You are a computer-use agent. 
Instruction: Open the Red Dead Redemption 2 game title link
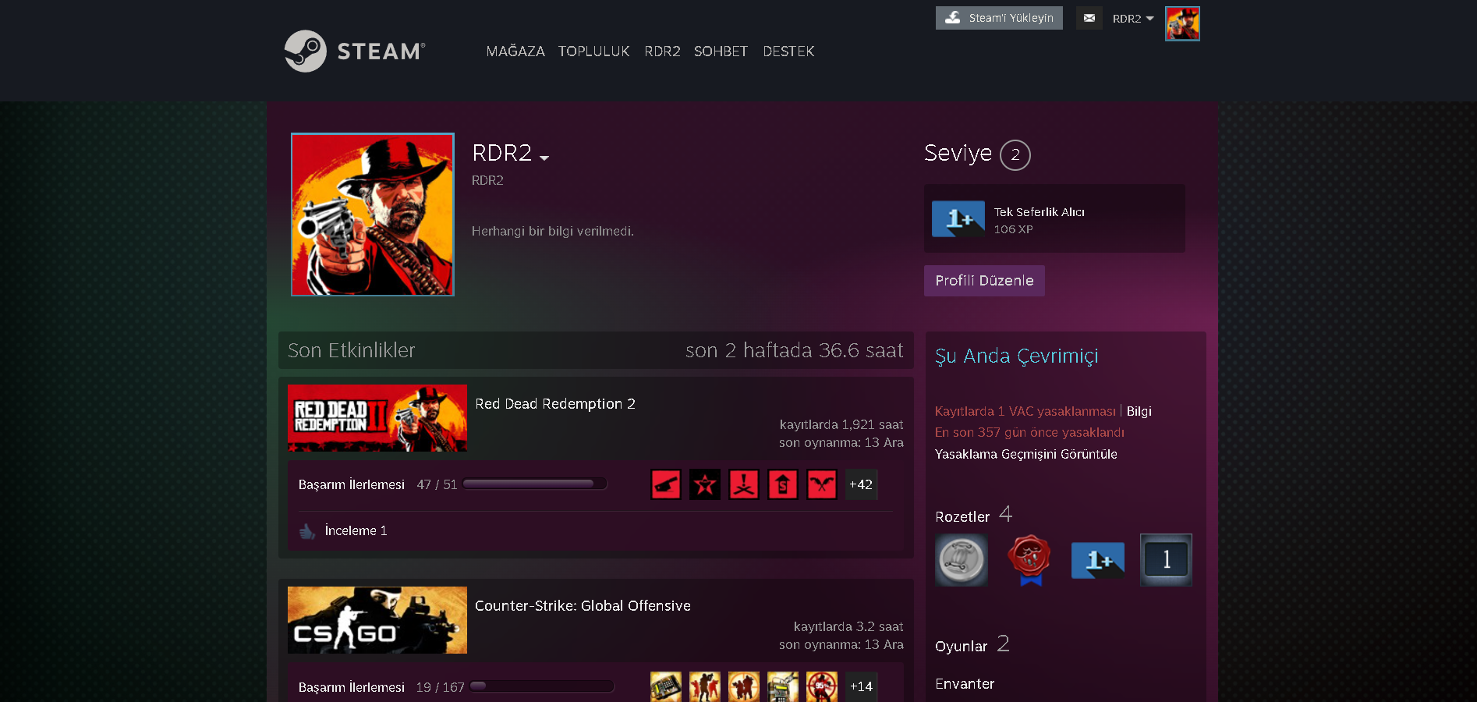pos(555,403)
